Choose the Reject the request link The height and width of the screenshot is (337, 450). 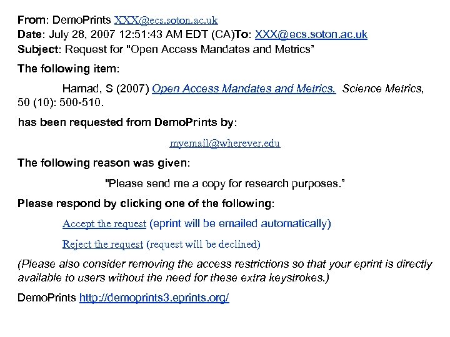click(103, 244)
